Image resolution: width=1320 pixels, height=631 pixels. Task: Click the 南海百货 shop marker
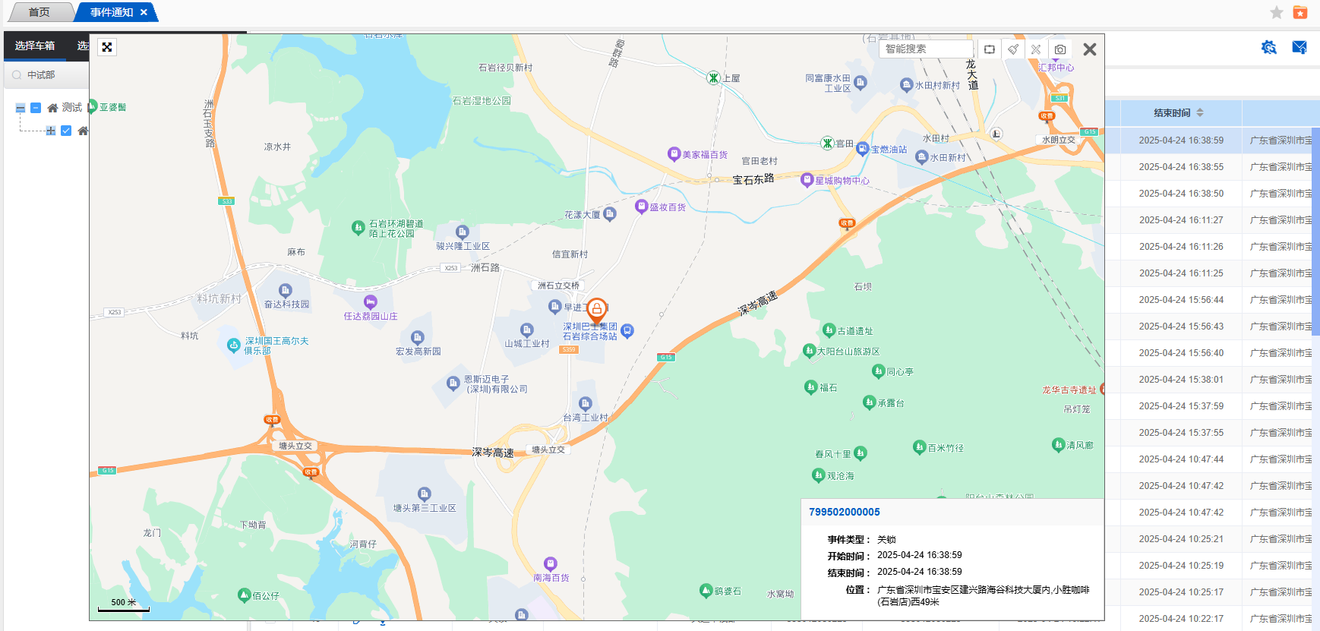pos(551,563)
